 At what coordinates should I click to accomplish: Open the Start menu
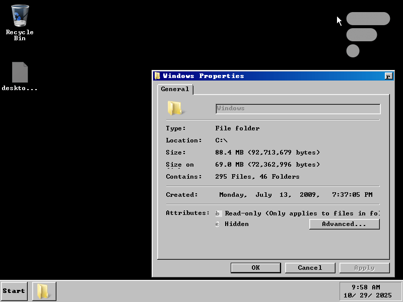pos(14,291)
